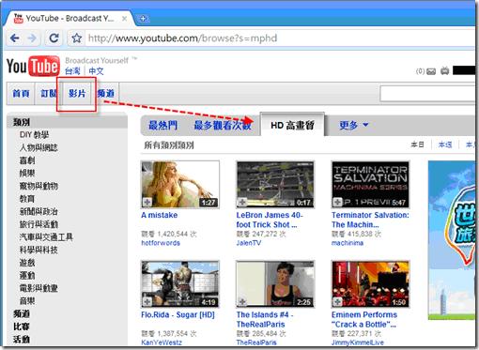479x350 pixels.
Task: Bookmark page using the star icon
Action: [x=76, y=38]
